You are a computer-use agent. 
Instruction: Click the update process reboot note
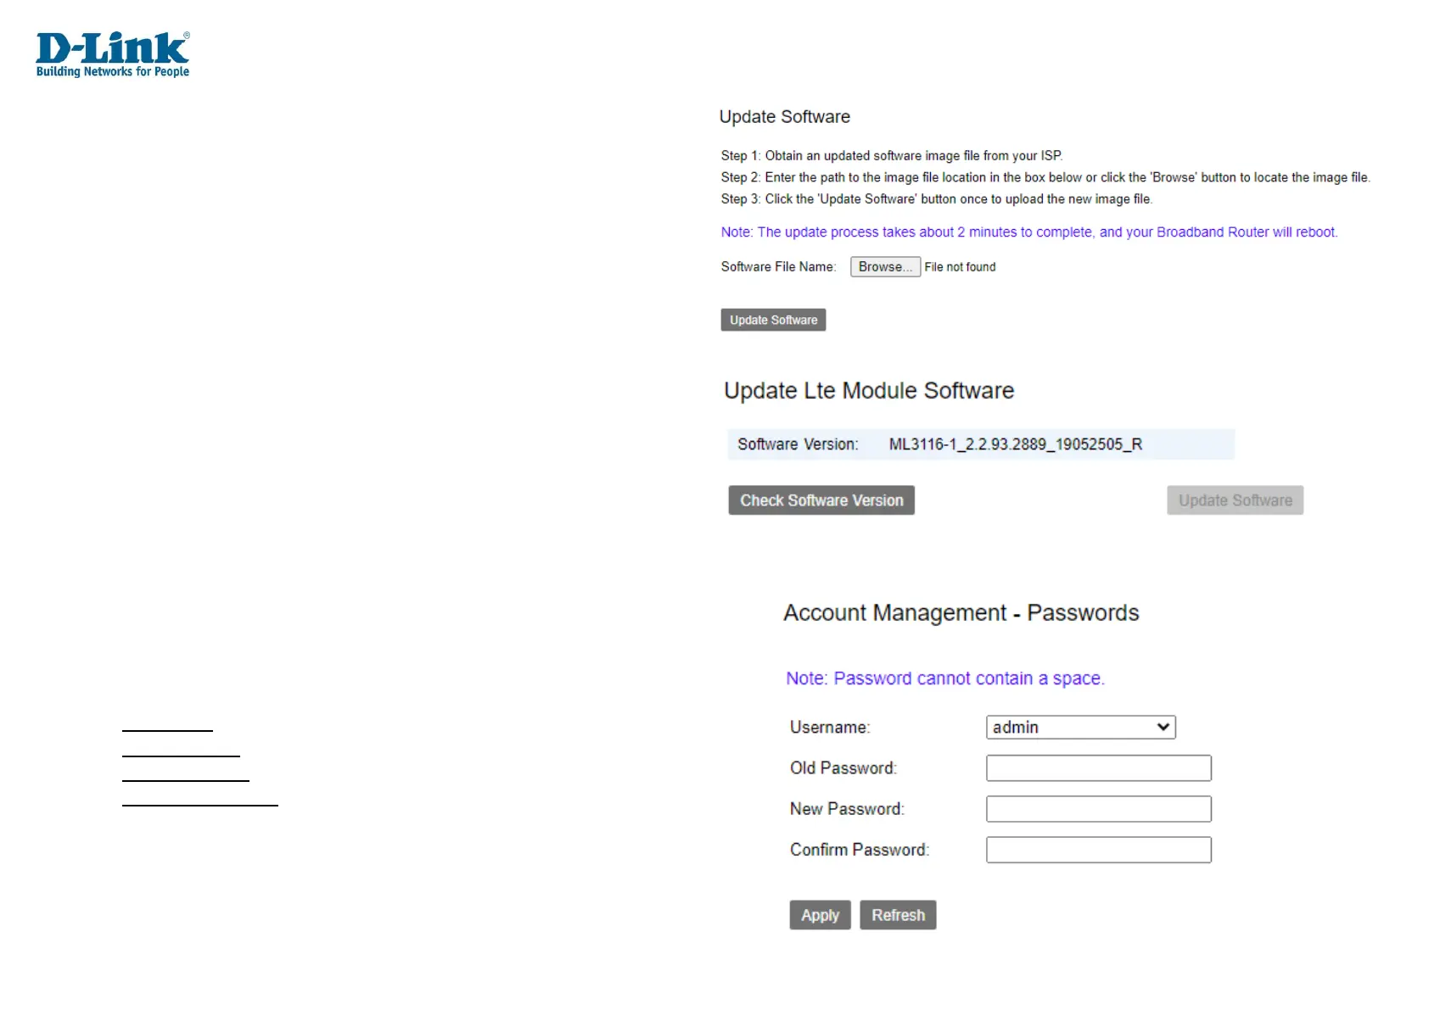click(1029, 232)
